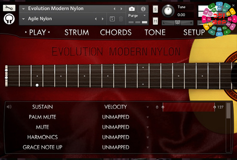Select the GRACE NOTE UP articulation
The height and width of the screenshot is (160, 237).
tap(43, 147)
